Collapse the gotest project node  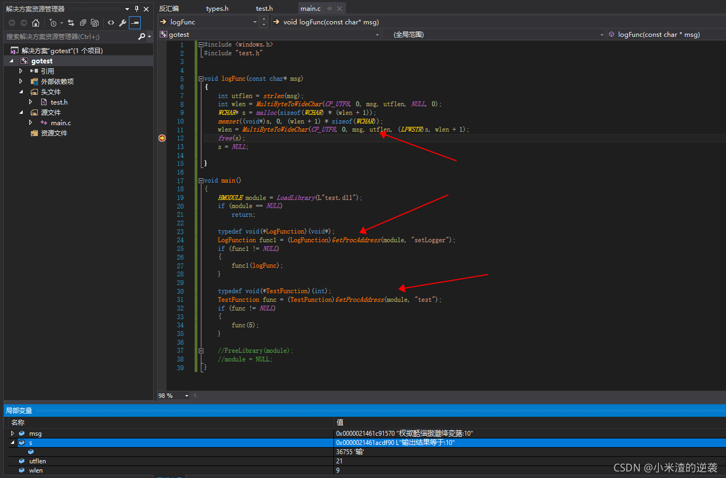click(11, 61)
